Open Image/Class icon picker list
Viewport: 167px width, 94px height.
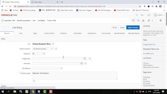click(x=85, y=58)
